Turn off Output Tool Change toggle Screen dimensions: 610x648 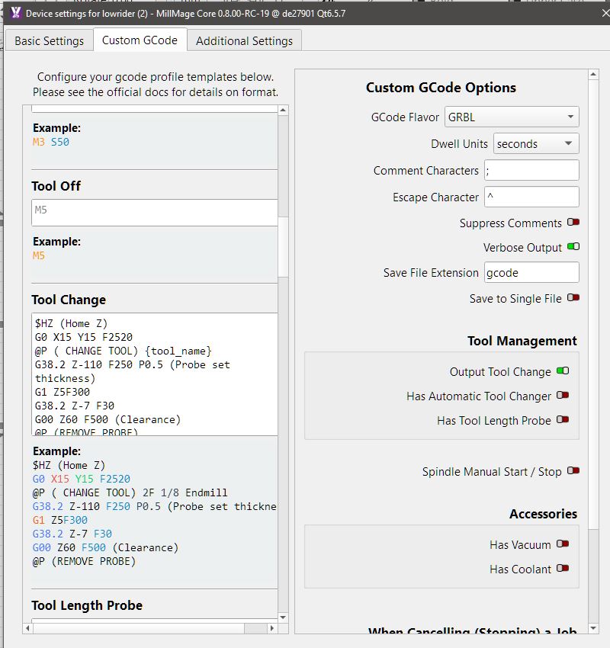pyautogui.click(x=563, y=371)
